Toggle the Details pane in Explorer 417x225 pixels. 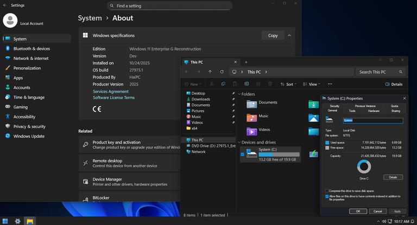pyautogui.click(x=394, y=84)
